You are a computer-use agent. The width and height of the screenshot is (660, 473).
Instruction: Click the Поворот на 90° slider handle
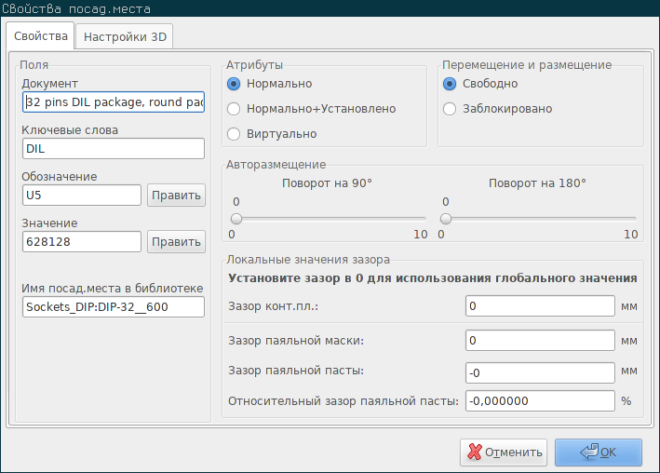coord(236,219)
